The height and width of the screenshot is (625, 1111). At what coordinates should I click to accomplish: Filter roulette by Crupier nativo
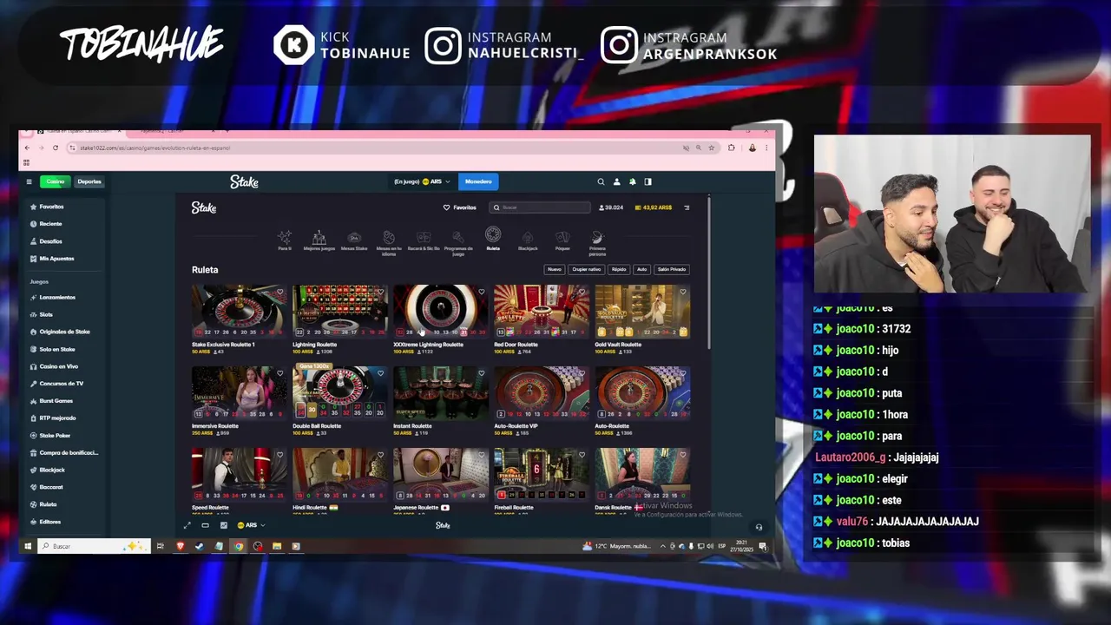click(x=586, y=269)
